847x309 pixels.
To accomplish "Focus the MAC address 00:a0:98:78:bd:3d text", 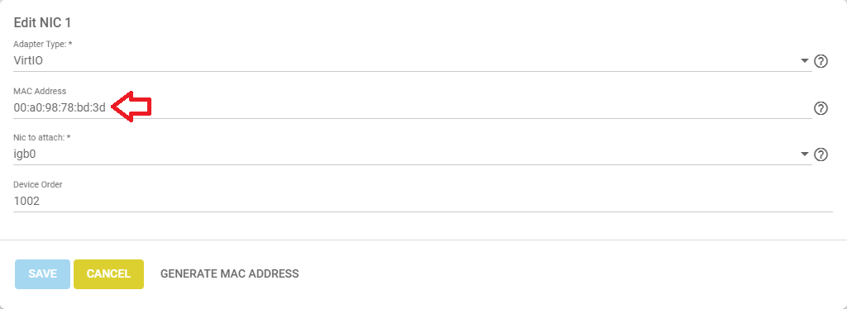I will tap(60, 108).
